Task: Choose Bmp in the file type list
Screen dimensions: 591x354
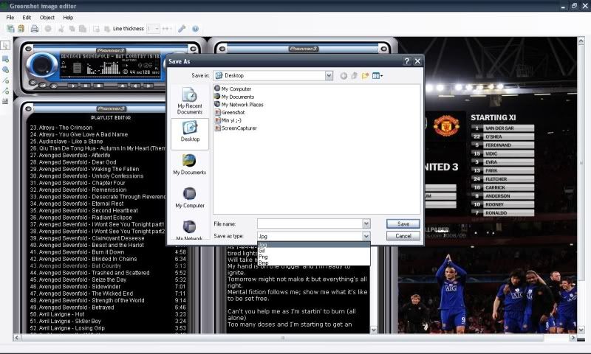Action: (x=313, y=263)
